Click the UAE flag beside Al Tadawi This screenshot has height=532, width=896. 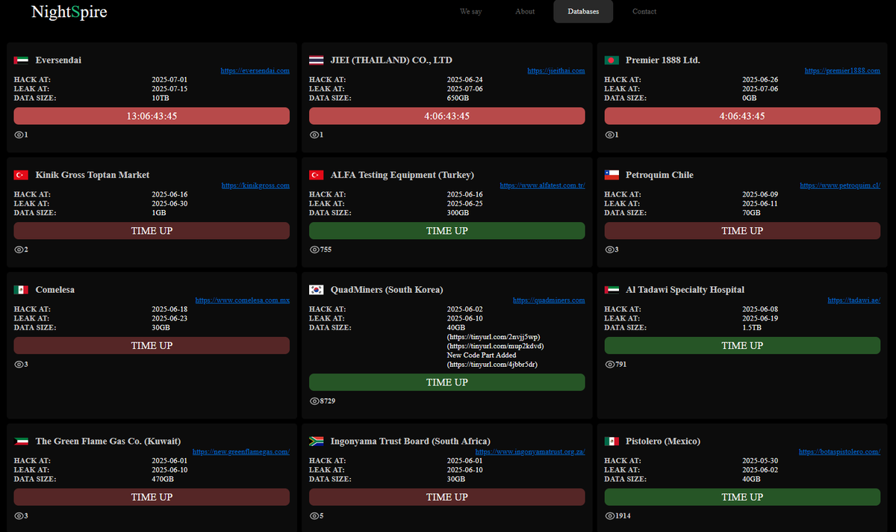point(612,290)
